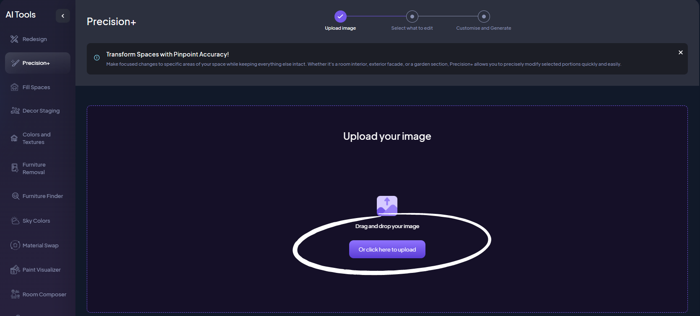Click the Furniture Finder magnifier icon
This screenshot has height=316, width=700.
pyautogui.click(x=16, y=196)
